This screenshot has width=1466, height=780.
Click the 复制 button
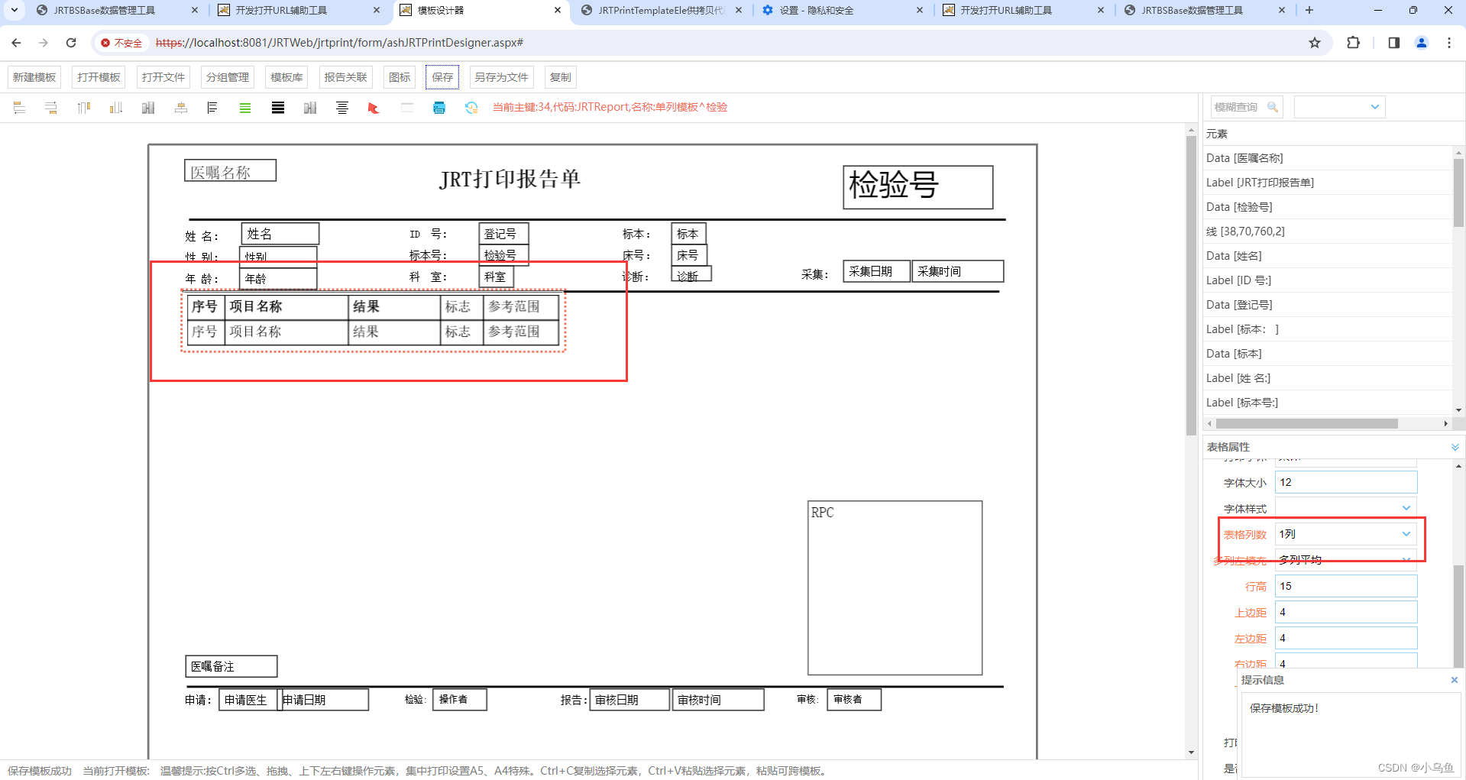pos(560,77)
